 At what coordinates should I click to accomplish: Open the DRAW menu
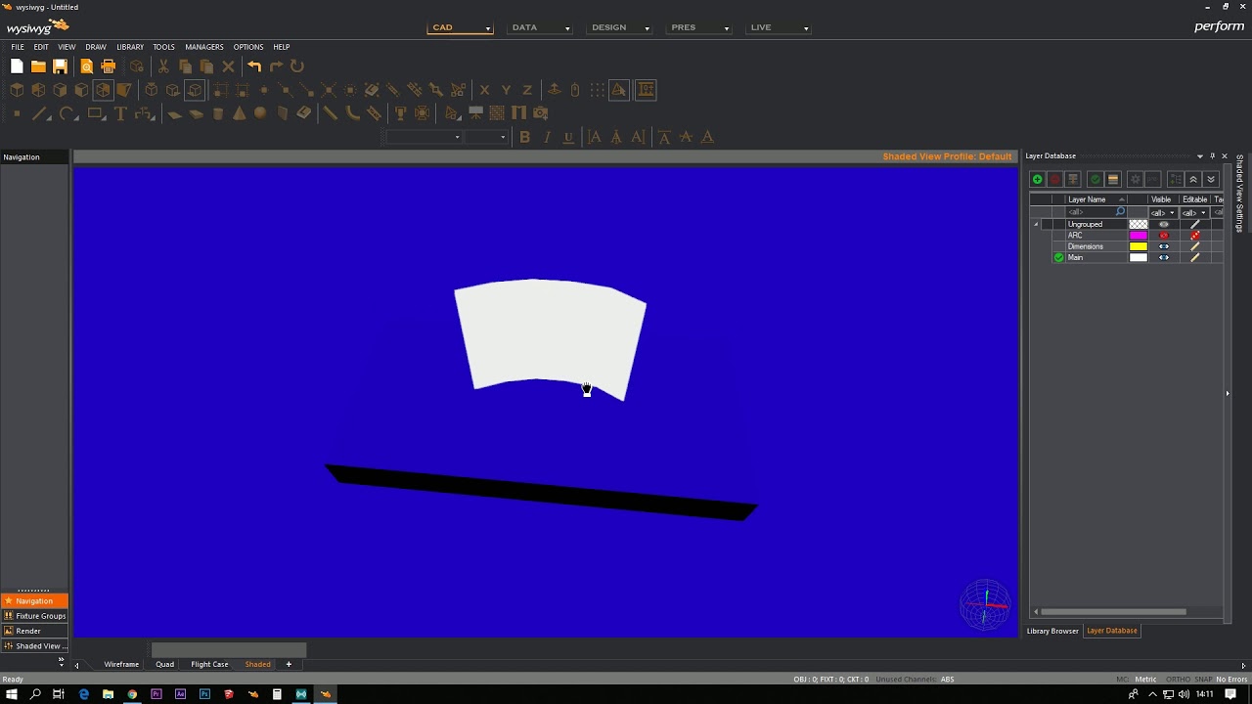[96, 47]
